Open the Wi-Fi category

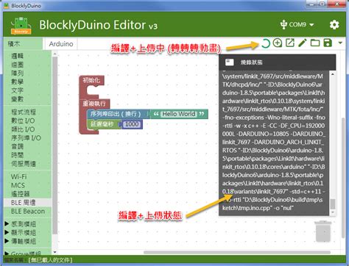pos(19,176)
